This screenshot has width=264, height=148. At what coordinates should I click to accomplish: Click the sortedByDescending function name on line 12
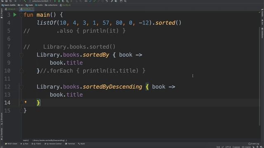[x=113, y=87]
